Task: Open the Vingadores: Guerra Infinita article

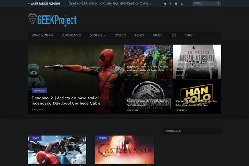Action: [147, 68]
